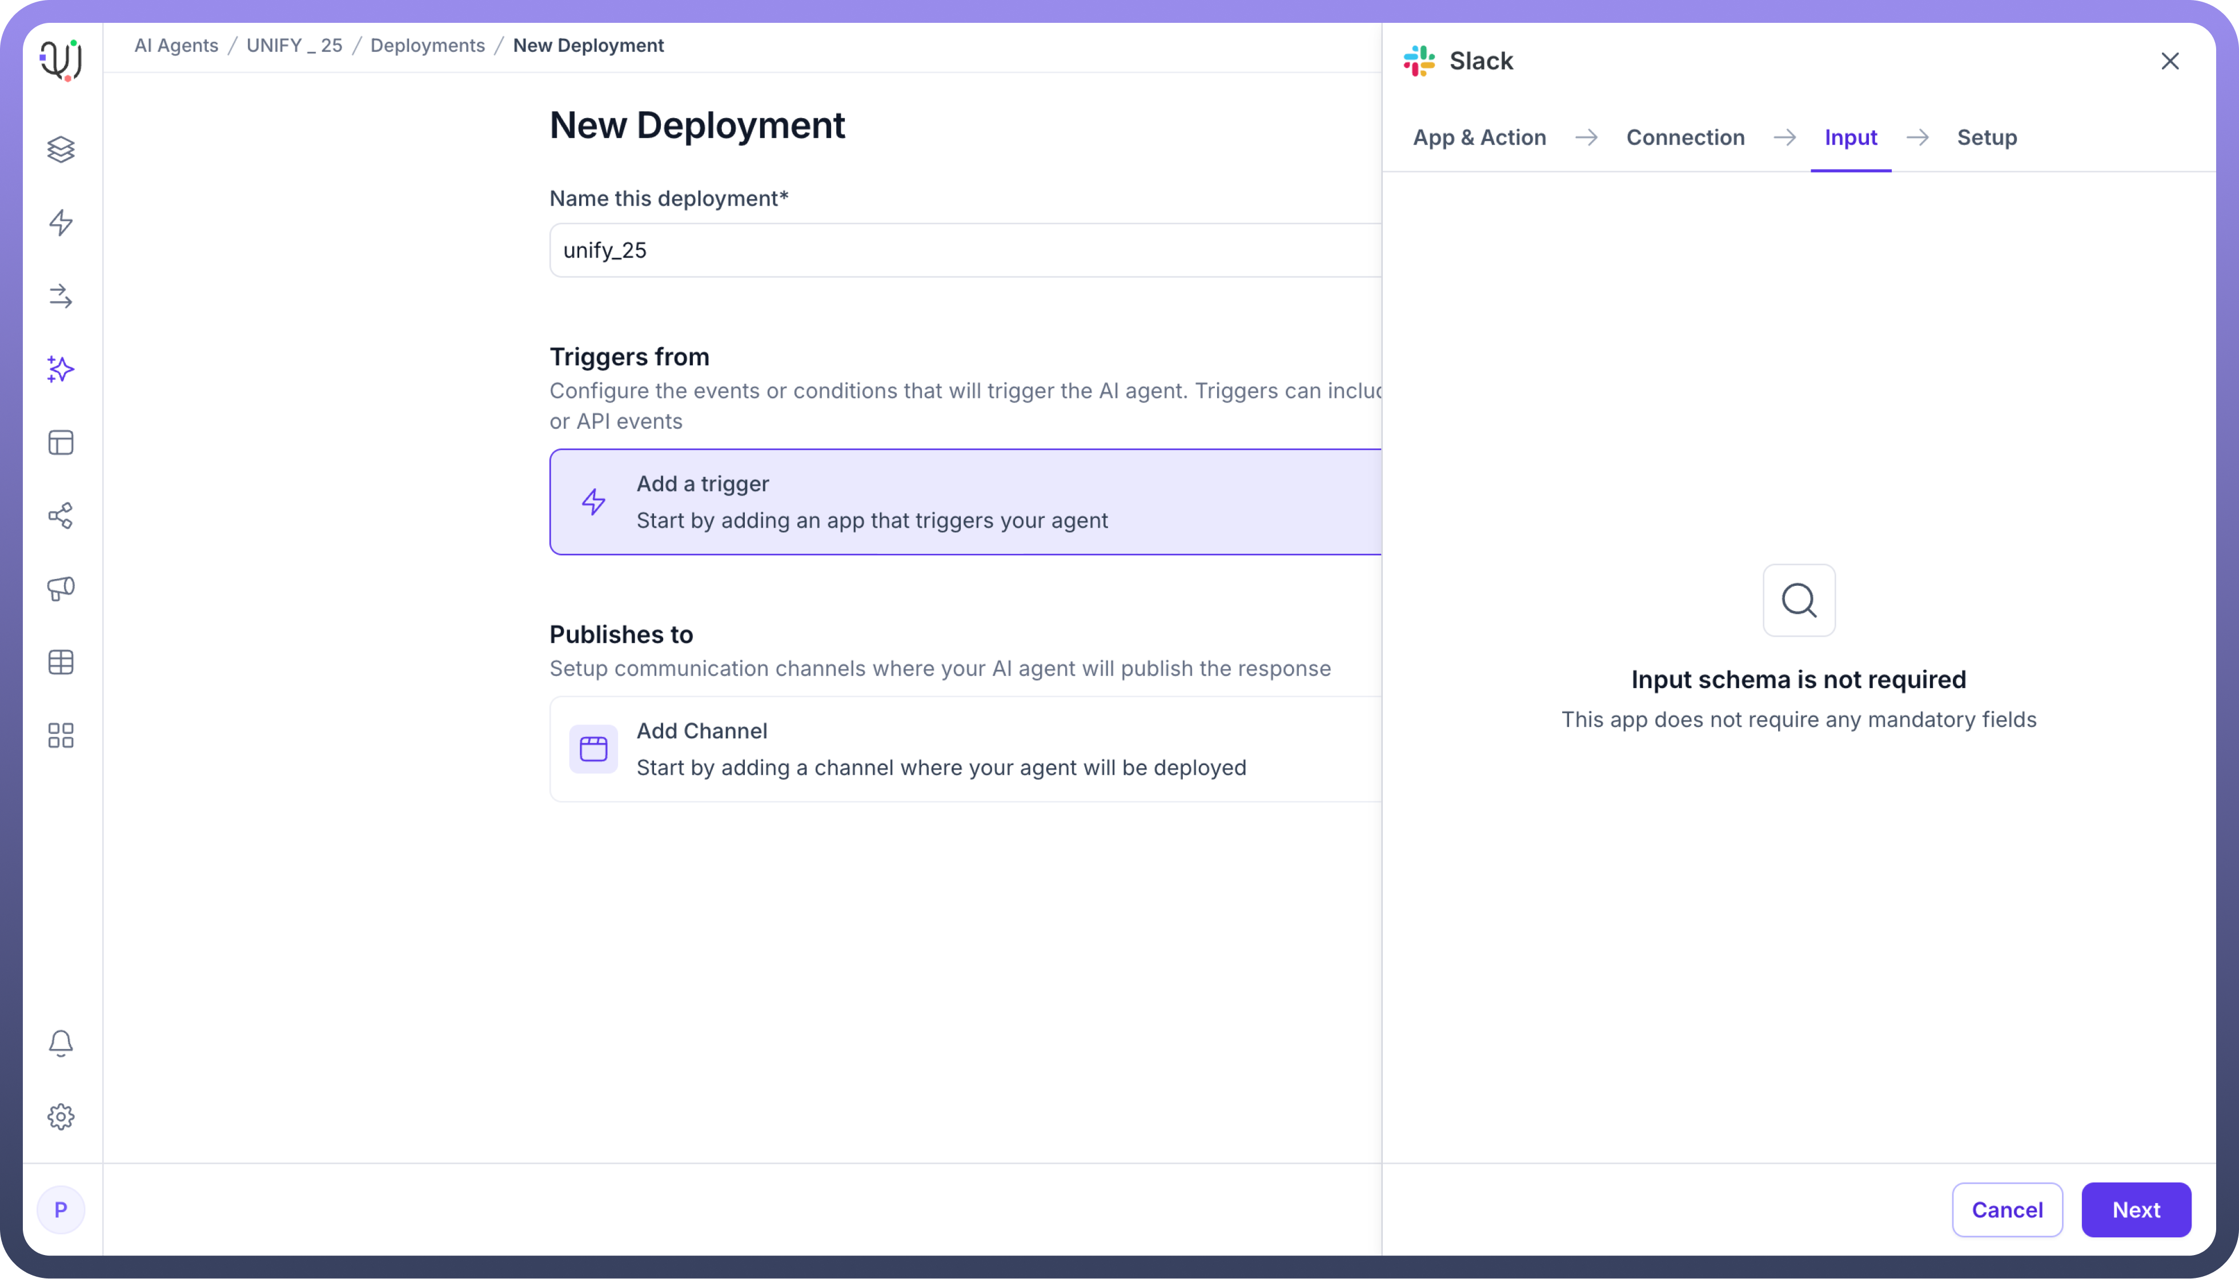Image resolution: width=2239 pixels, height=1279 pixels.
Task: Open notifications bell icon
Action: click(61, 1043)
